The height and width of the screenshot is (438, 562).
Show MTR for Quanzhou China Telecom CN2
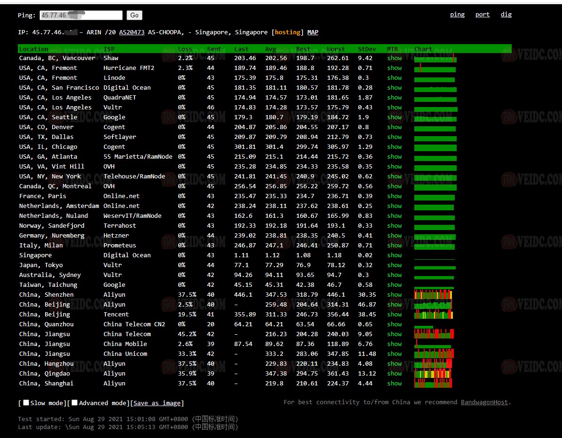click(394, 324)
